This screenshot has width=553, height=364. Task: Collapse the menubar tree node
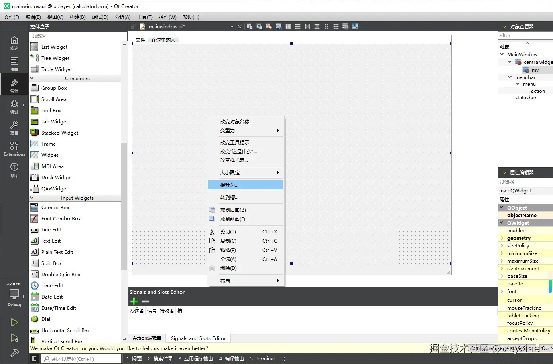510,77
